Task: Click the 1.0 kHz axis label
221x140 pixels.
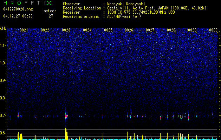Action: 2,63
